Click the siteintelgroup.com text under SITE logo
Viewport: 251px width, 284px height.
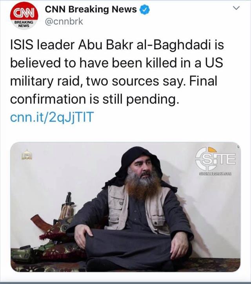pos(215,174)
